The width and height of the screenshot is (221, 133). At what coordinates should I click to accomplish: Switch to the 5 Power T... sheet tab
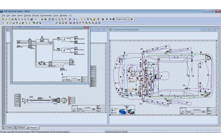point(33,128)
